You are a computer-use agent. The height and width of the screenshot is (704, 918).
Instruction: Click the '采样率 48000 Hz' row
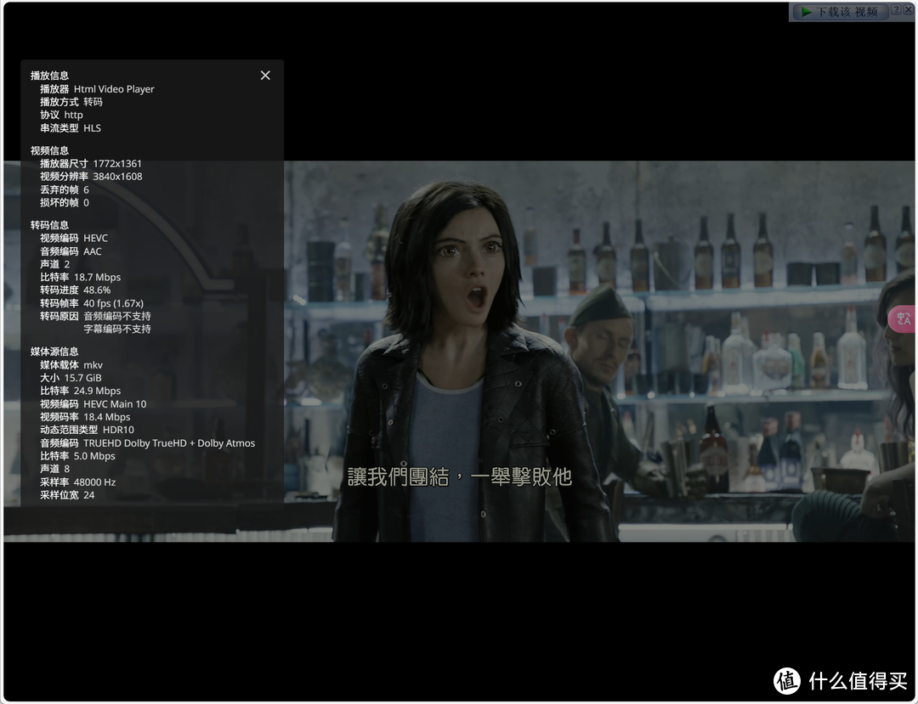pos(78,482)
